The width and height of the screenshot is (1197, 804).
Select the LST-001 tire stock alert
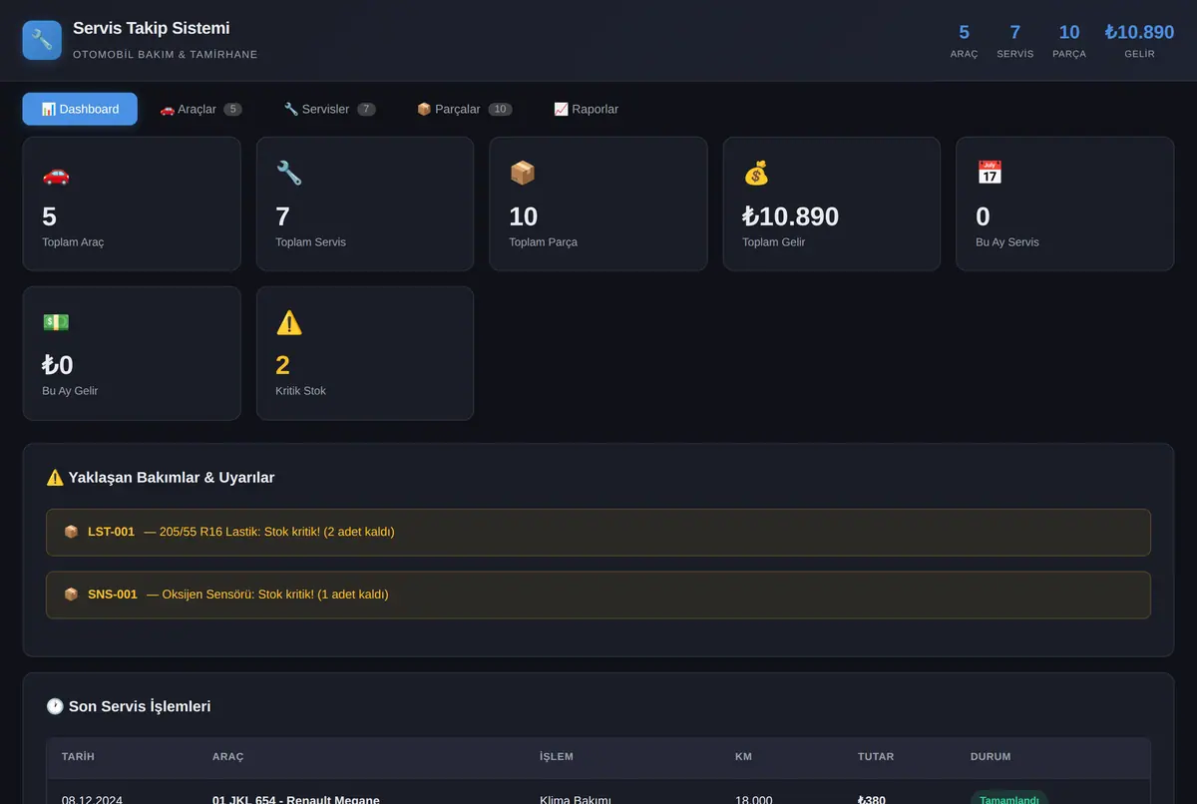[598, 532]
